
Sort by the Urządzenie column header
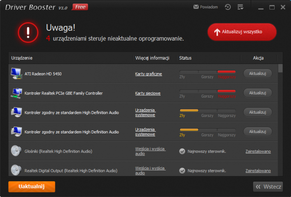point(22,58)
